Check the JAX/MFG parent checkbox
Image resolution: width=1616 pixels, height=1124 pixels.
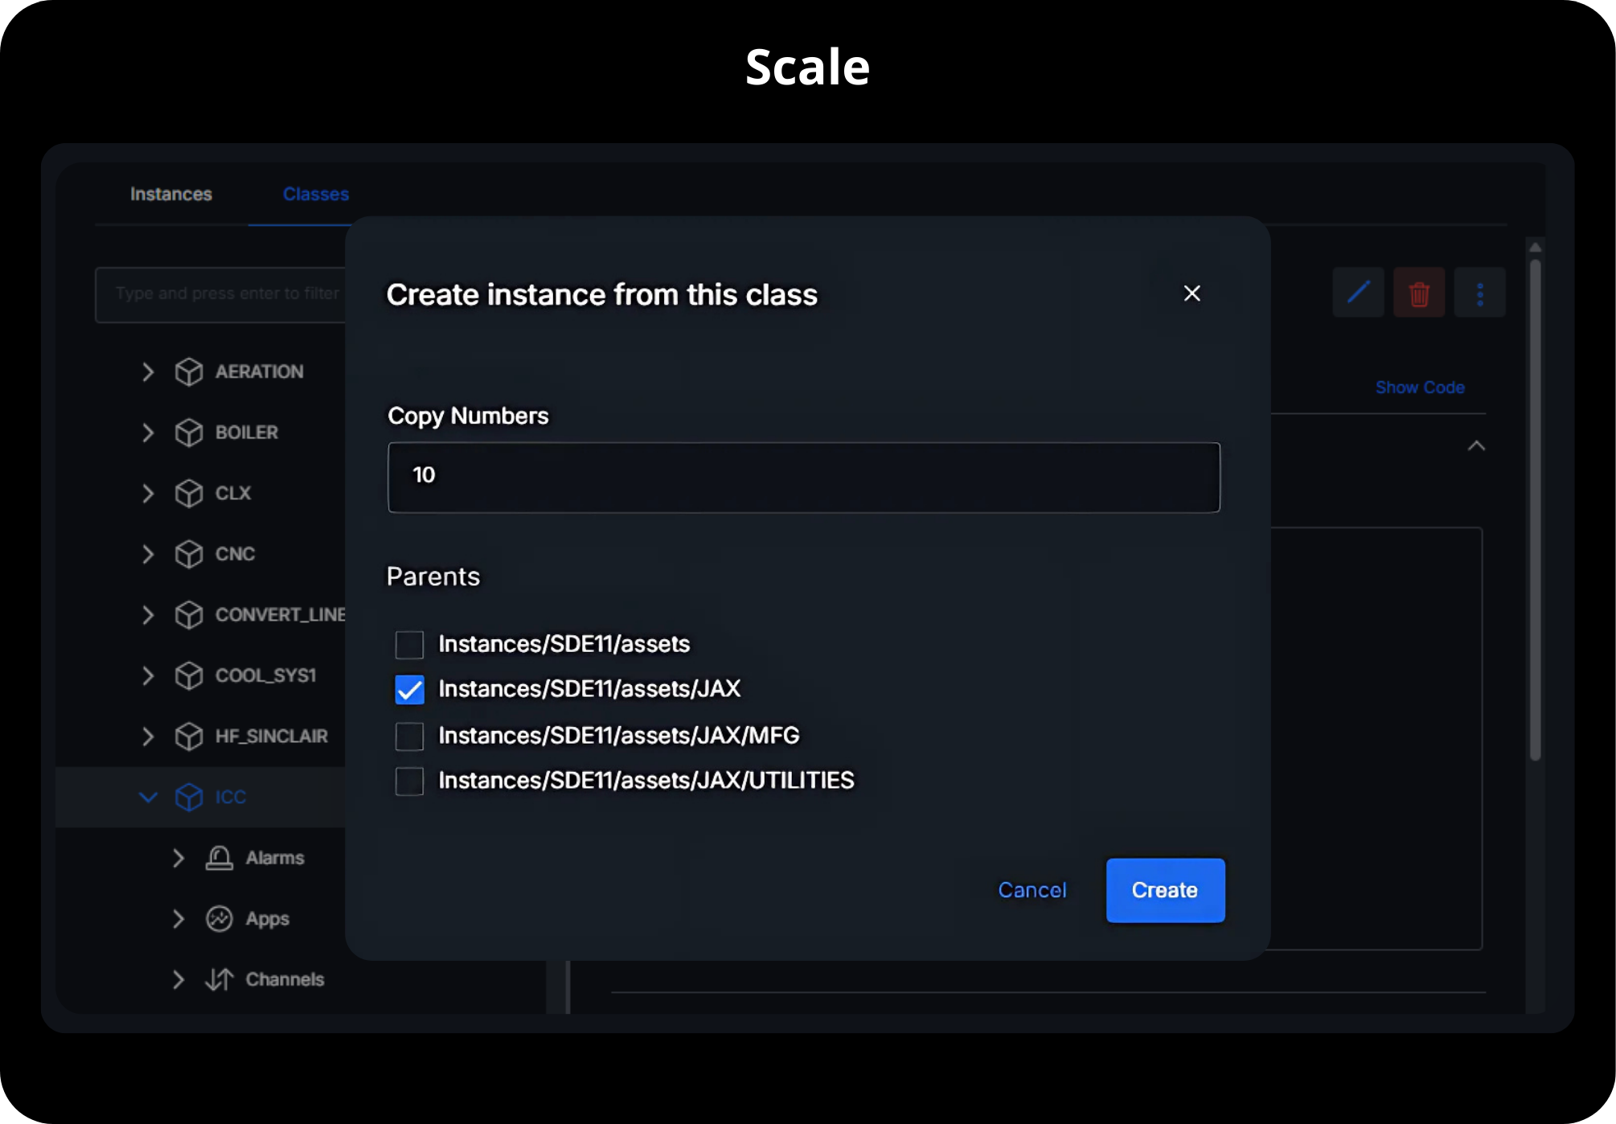pyautogui.click(x=409, y=736)
